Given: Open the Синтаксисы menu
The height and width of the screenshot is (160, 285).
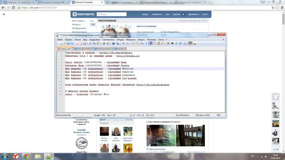Looking at the screenshot, I should click(109, 40).
